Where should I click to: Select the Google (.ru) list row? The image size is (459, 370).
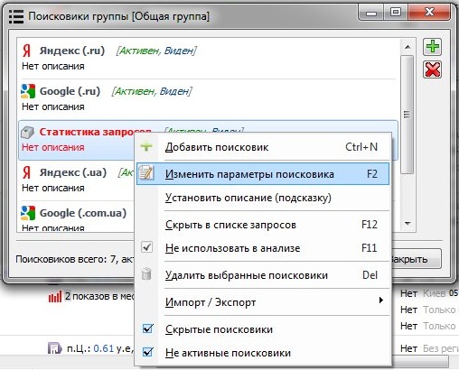click(x=208, y=99)
